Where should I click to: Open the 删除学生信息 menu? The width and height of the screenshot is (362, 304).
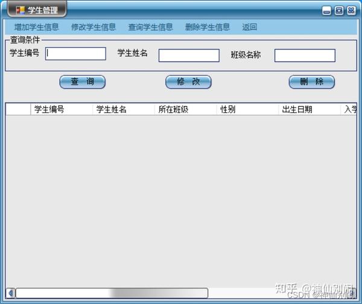coord(208,27)
